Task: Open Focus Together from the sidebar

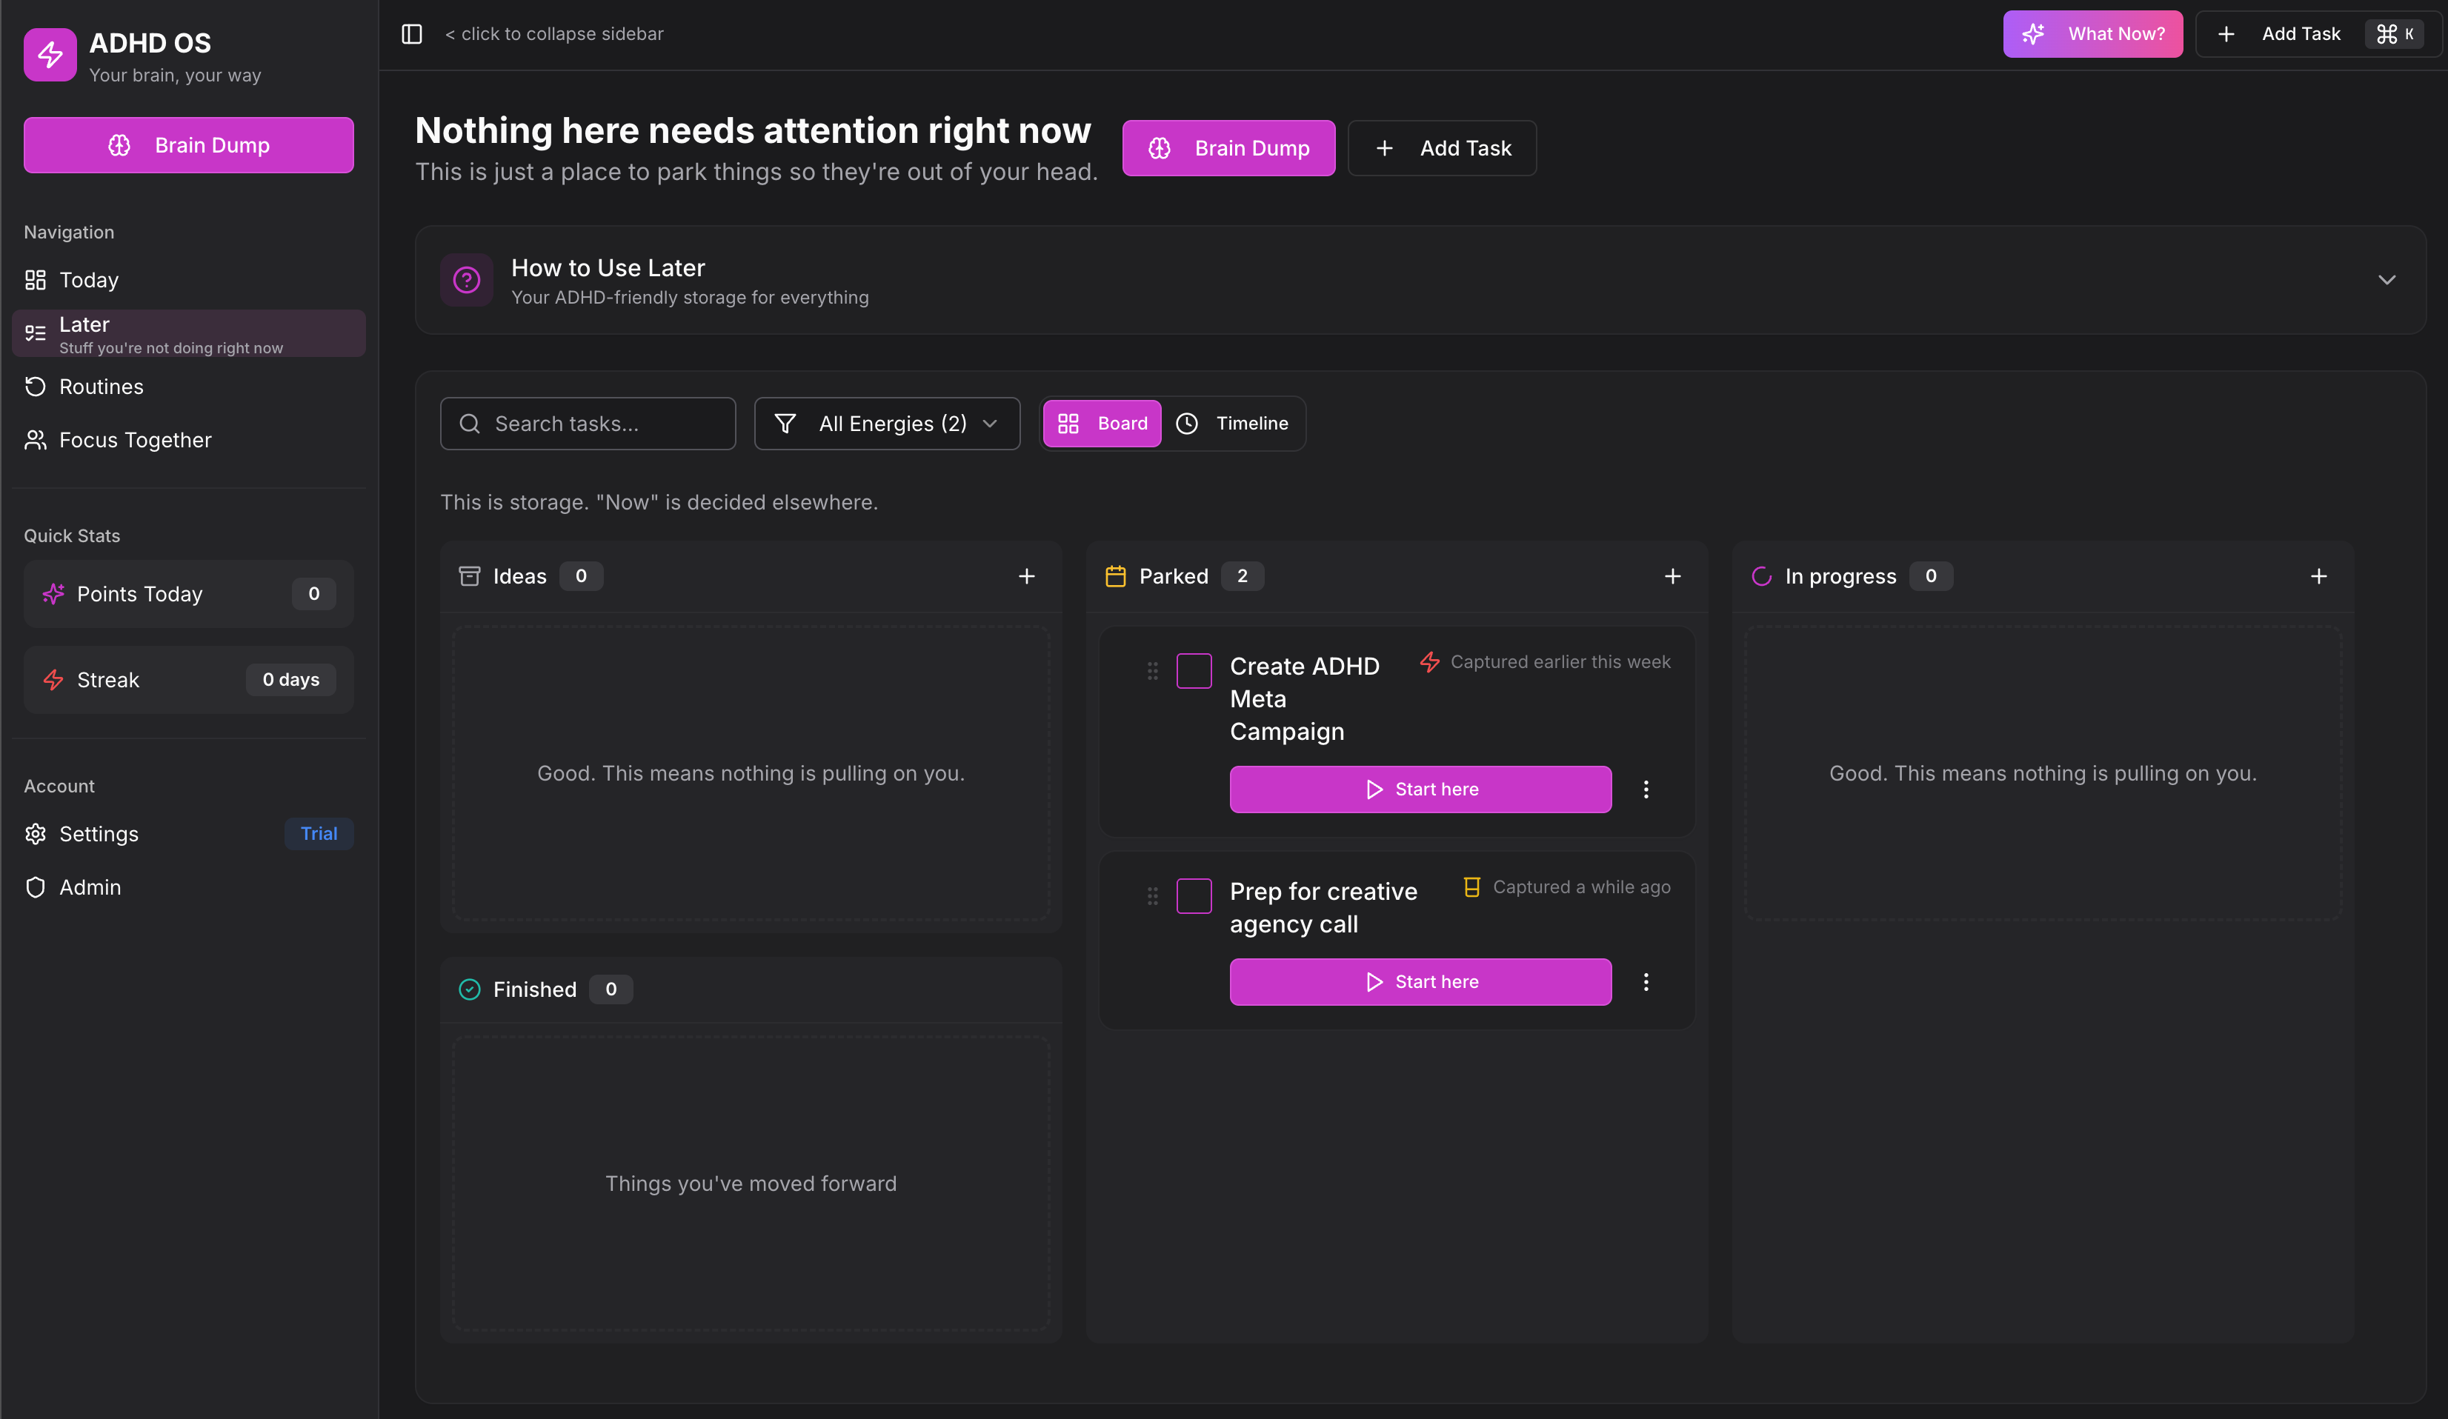Action: click(135, 439)
